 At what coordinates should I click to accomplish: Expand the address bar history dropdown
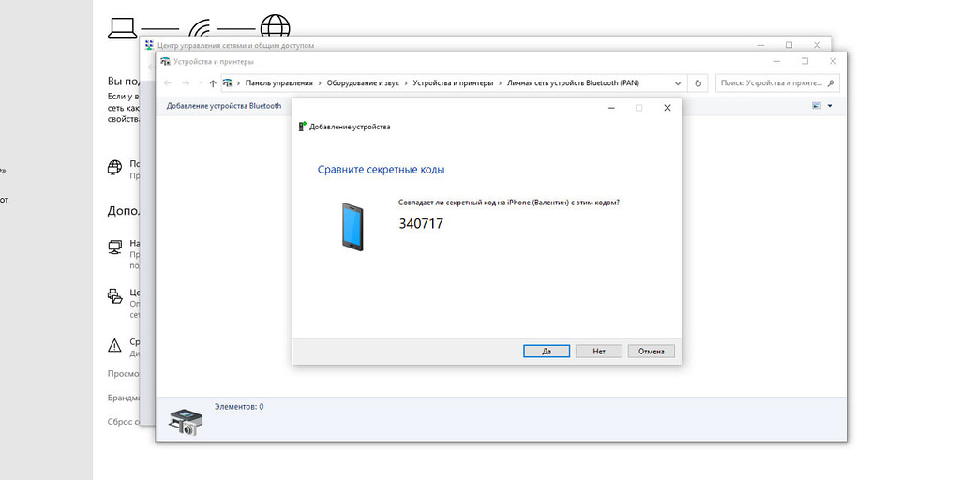point(680,83)
